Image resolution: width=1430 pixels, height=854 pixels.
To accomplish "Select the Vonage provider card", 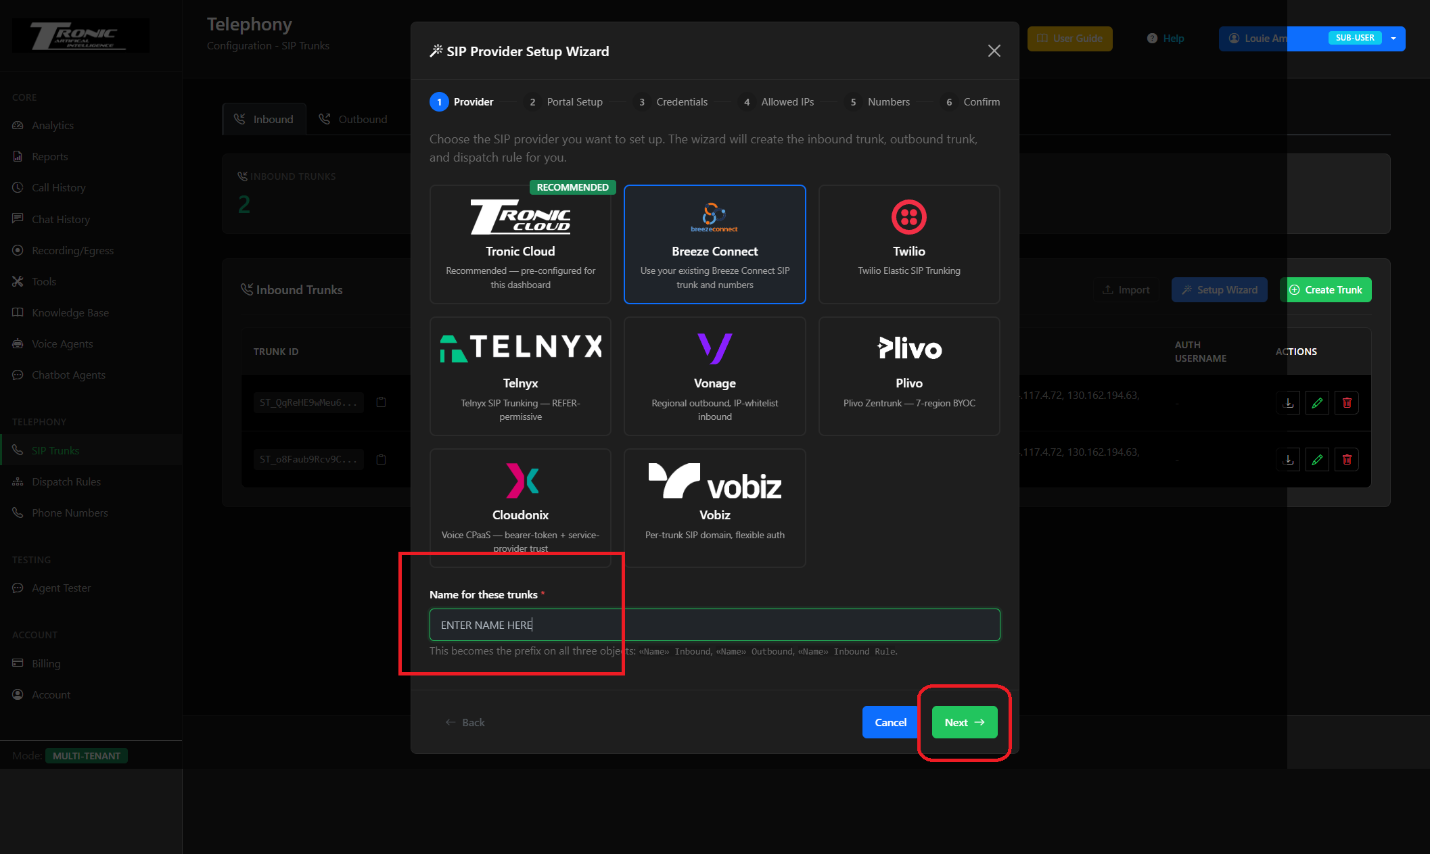I will pyautogui.click(x=714, y=376).
